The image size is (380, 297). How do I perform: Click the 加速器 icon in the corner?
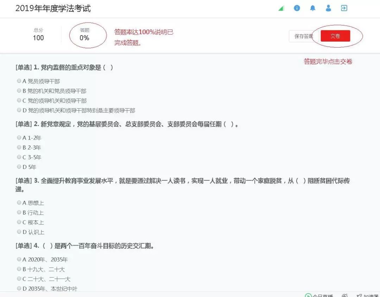point(366,295)
